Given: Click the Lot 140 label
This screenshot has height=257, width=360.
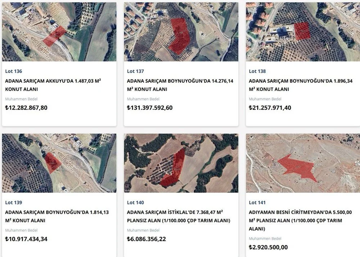Looking at the screenshot, I should [x=135, y=203].
